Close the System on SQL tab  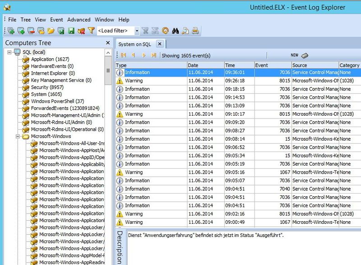[x=160, y=44]
